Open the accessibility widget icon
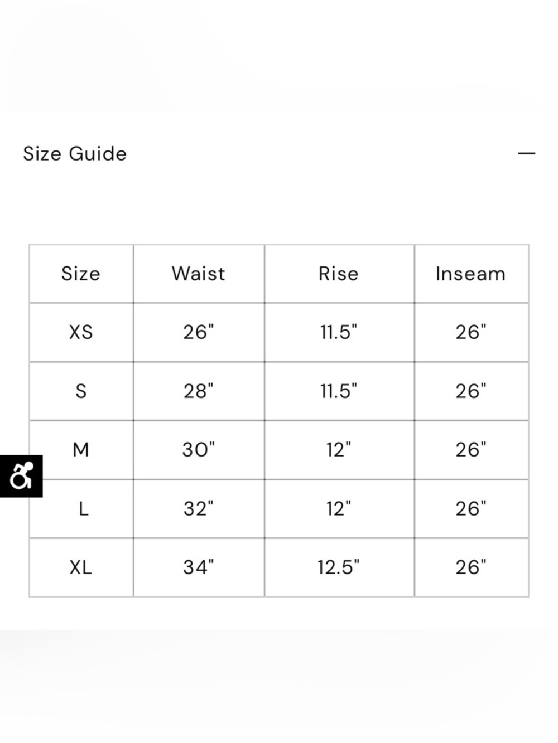This screenshot has height=743, width=558. 21,476
